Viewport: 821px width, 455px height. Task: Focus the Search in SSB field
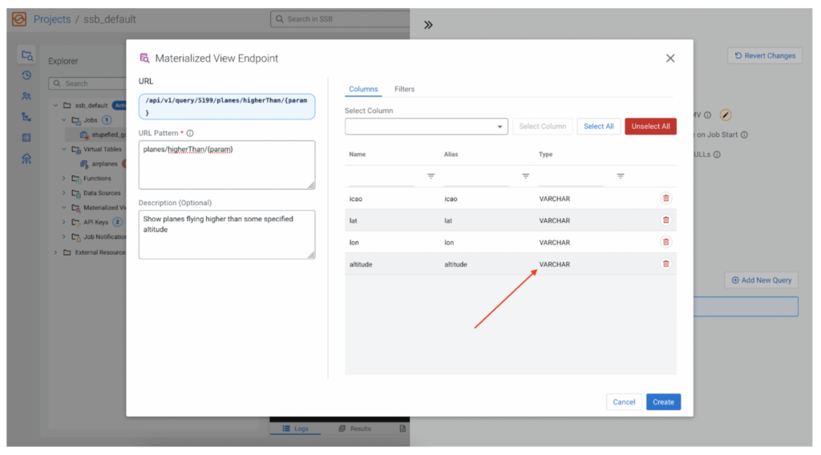[x=340, y=19]
